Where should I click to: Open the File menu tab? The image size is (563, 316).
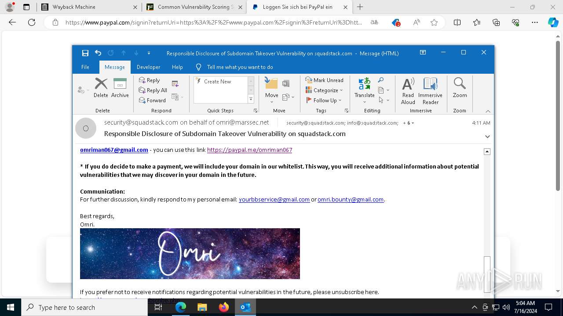tap(85, 67)
